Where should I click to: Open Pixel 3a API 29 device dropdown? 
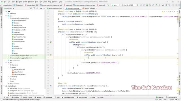128,5
